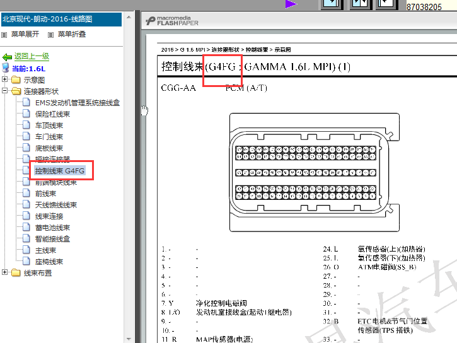Open the 底板线束 page
457x343 pixels.
click(x=49, y=148)
